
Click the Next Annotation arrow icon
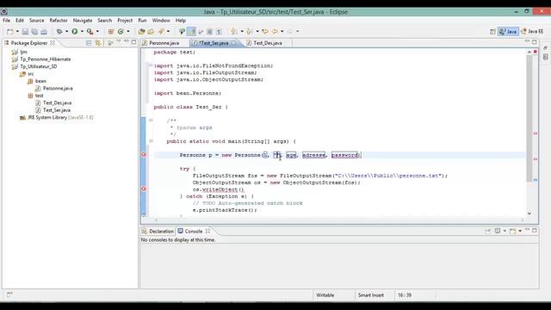coord(234,32)
